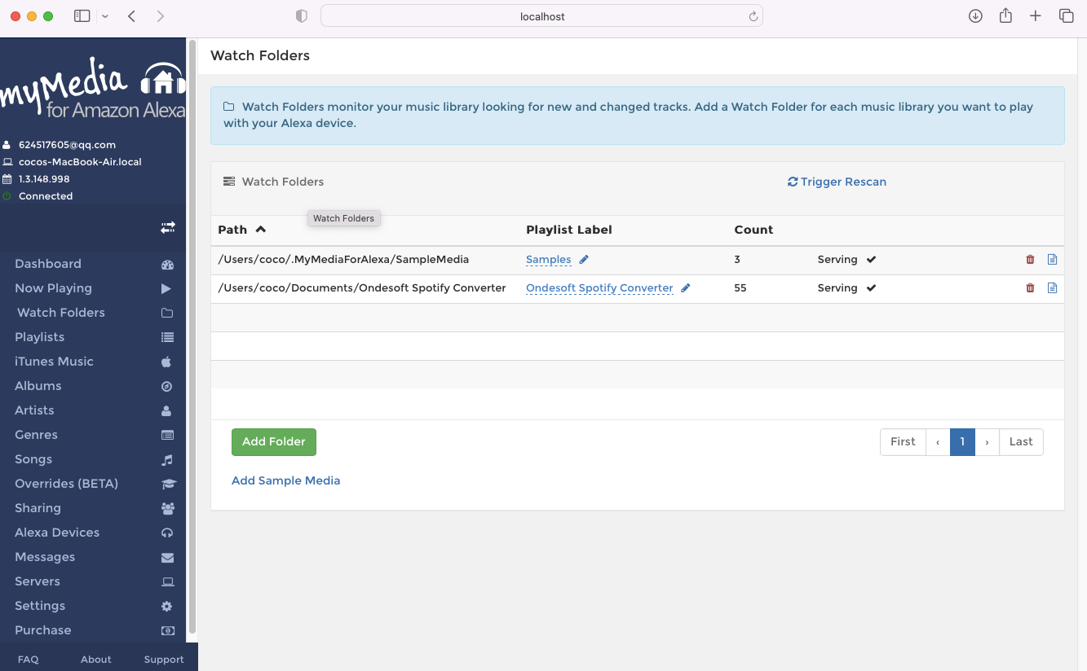The width and height of the screenshot is (1087, 671).
Task: Open document icon for Ondesoft Spotify Converter row
Action: point(1052,288)
